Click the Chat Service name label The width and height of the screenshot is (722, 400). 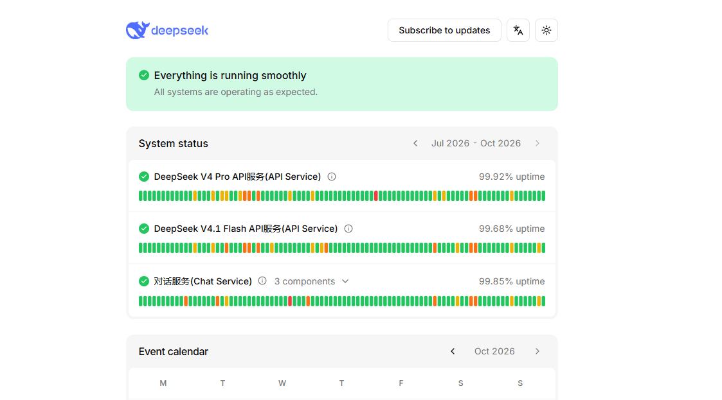pyautogui.click(x=203, y=281)
